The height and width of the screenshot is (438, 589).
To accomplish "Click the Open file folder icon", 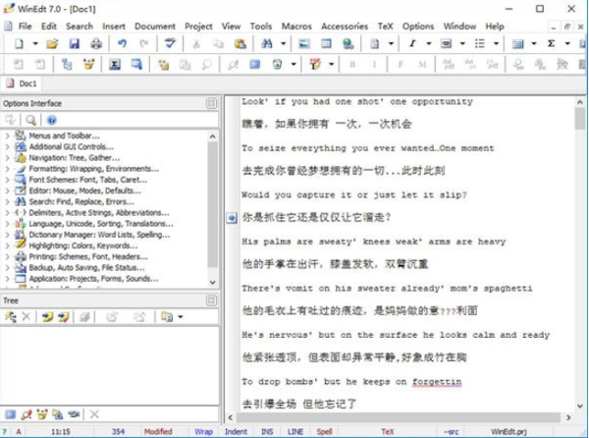I will [x=52, y=44].
